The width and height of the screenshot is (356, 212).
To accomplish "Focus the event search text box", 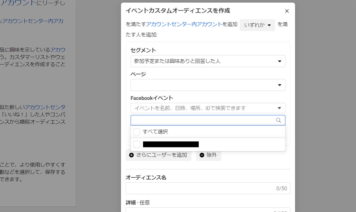I will pyautogui.click(x=203, y=120).
